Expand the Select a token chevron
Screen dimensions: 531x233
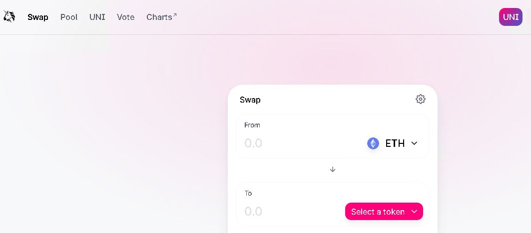(414, 212)
